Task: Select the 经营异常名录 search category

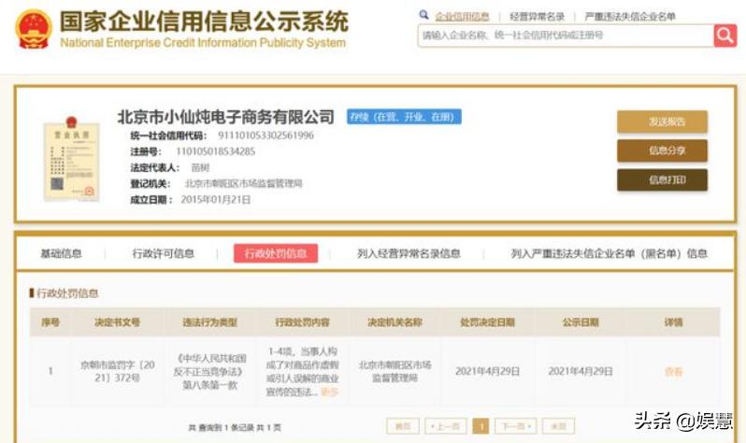Action: tap(537, 17)
